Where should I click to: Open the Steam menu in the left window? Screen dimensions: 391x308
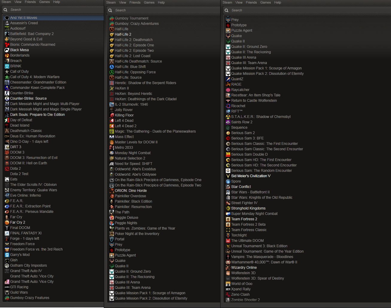6,2
